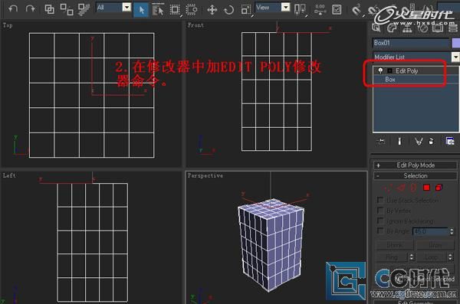
Task: Enable Use Stack Selection checkbox
Action: 380,200
